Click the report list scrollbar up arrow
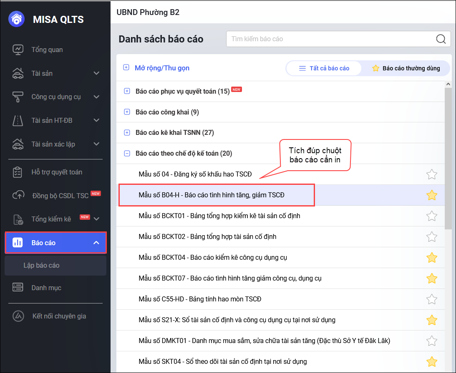 click(448, 84)
